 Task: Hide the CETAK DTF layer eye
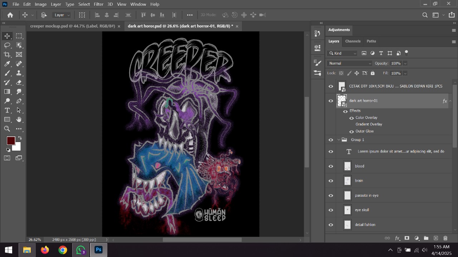331,86
